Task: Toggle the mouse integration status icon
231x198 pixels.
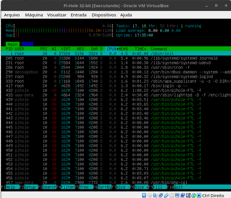Action: (194, 195)
